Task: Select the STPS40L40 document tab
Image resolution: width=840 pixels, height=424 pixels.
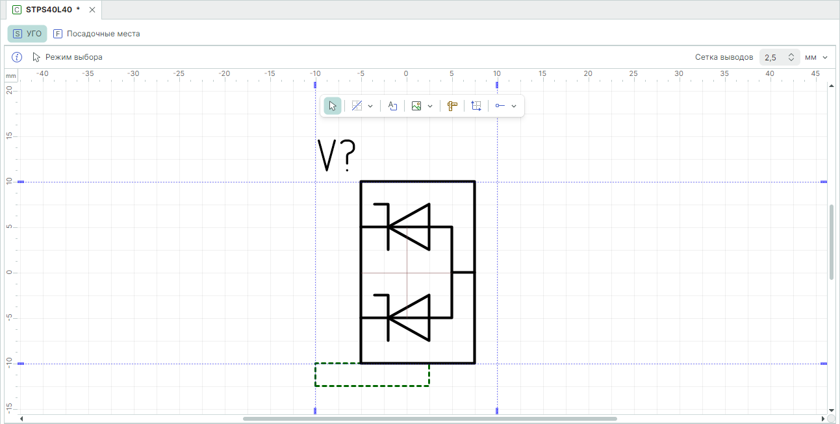Action: [49, 10]
